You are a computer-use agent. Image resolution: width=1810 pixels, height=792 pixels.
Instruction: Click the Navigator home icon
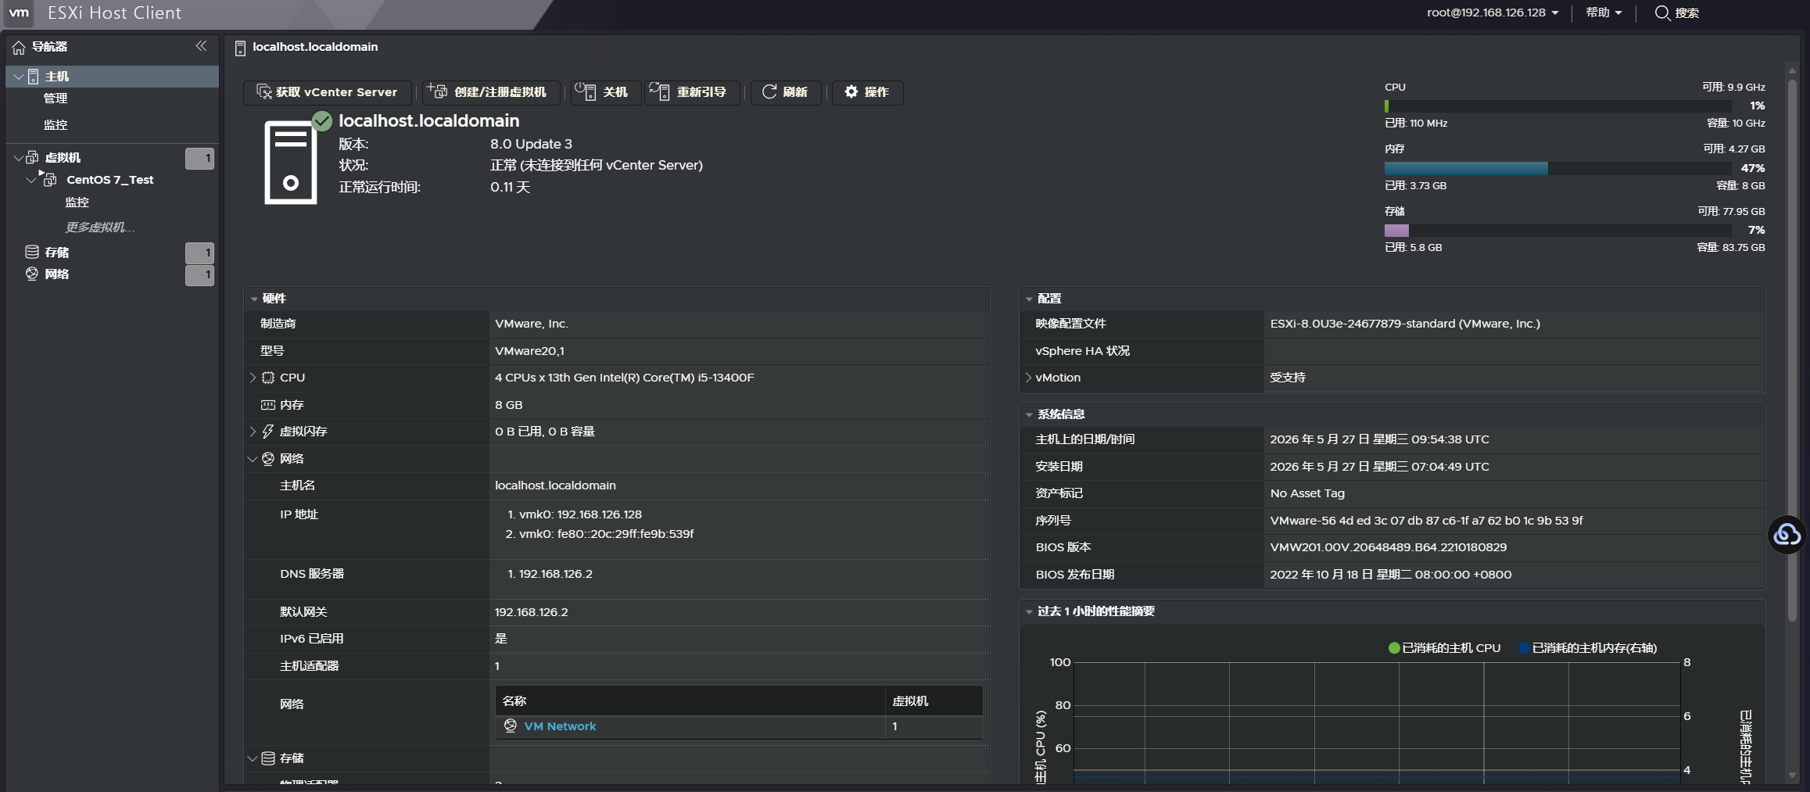click(x=19, y=47)
